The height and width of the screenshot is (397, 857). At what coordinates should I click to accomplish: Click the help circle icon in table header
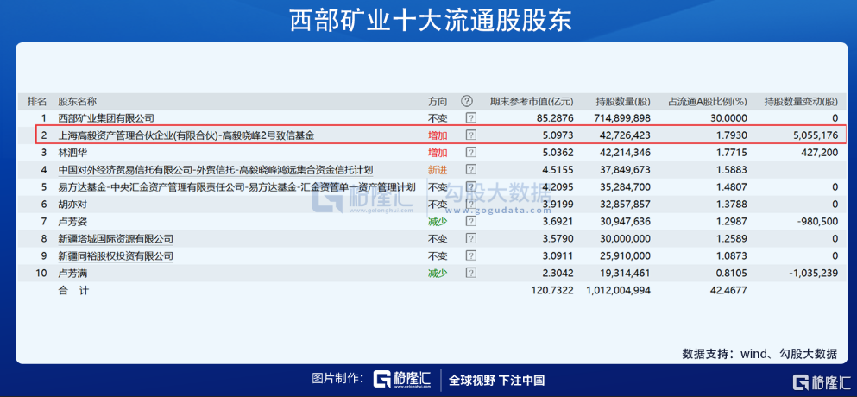467,101
